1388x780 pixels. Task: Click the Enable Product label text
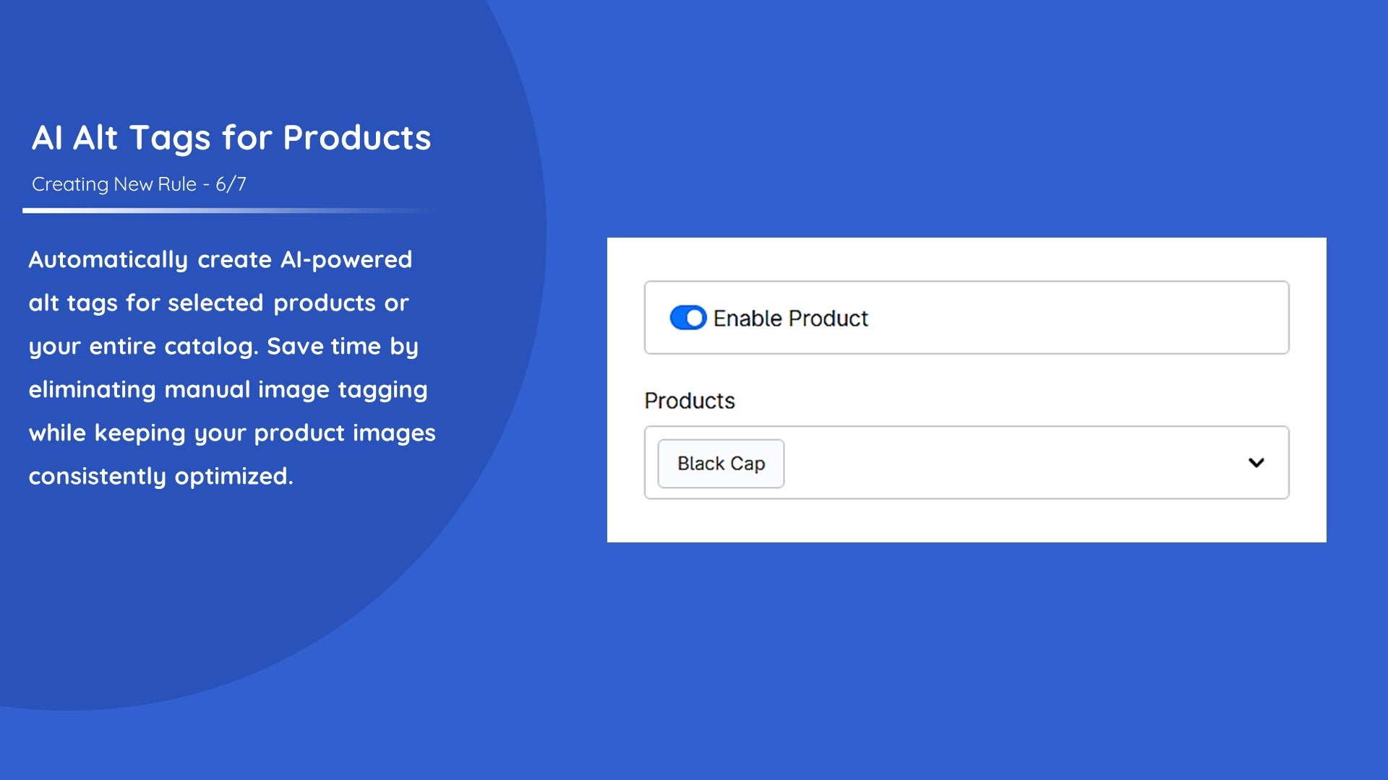(x=790, y=318)
